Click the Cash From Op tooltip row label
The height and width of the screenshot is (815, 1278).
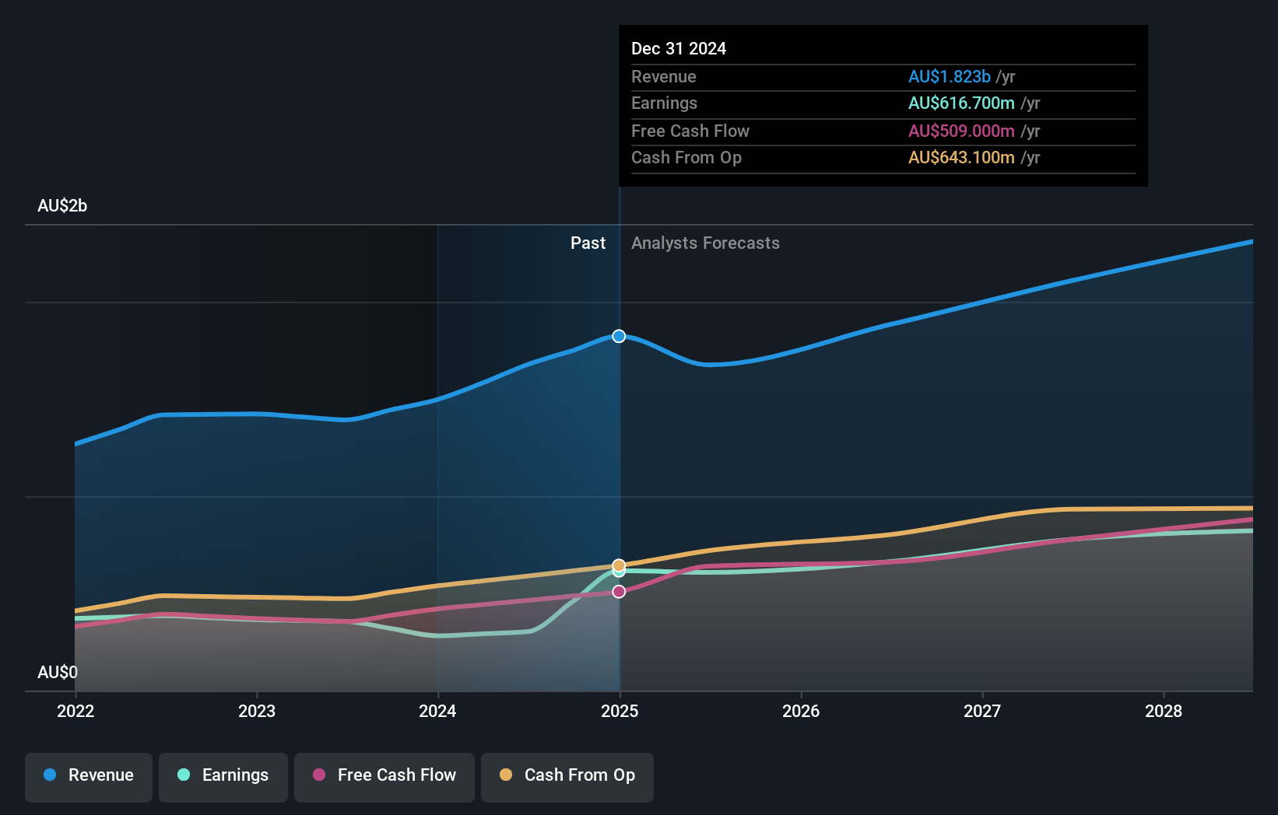[686, 158]
